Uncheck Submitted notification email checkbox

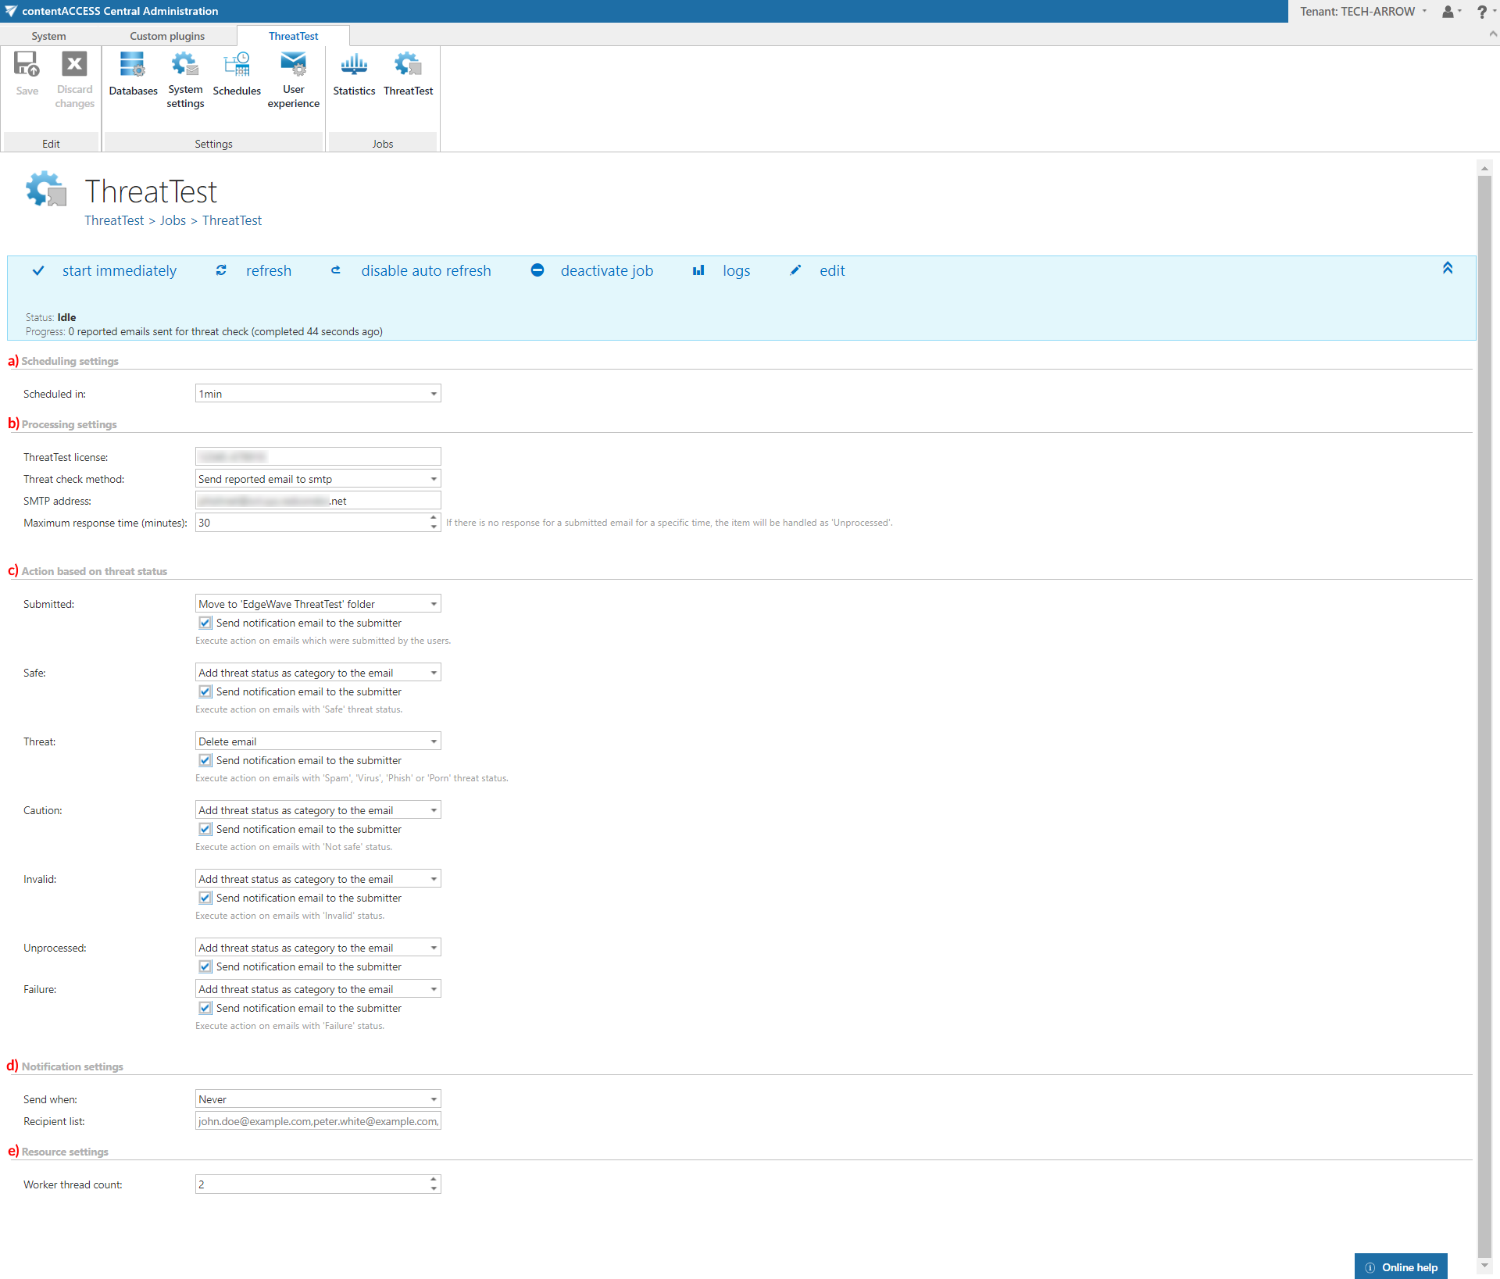pos(205,623)
